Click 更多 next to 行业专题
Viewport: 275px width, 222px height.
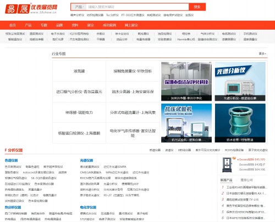262,54
